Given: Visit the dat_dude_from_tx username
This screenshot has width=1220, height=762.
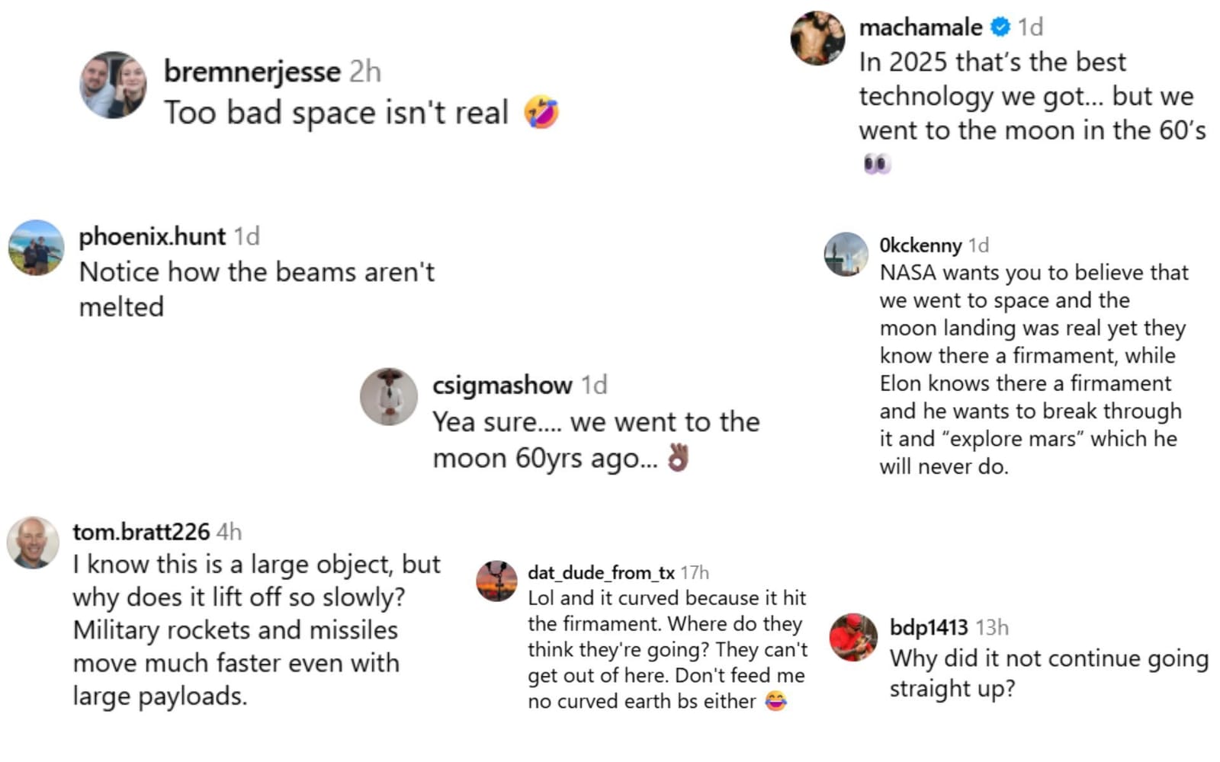Looking at the screenshot, I should [x=601, y=572].
